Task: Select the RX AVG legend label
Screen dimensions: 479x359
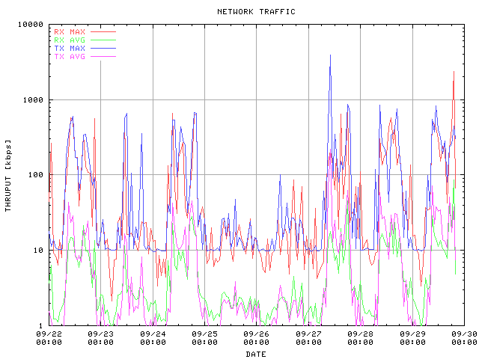Action: tap(70, 40)
